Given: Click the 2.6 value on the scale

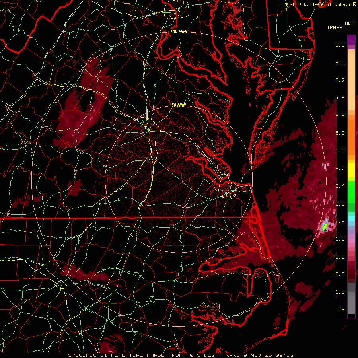Looking at the screenshot, I should pyautogui.click(x=340, y=204).
